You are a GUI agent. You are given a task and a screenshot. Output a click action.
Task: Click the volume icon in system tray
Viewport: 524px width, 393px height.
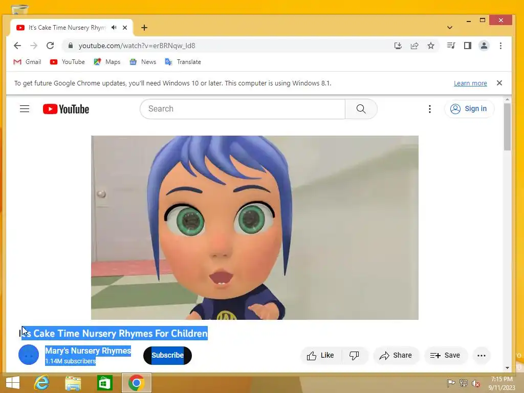[476, 383]
